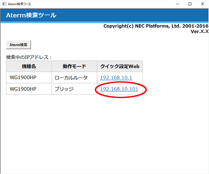Click the Ver.X.X version text
Image resolution: width=209 pixels, height=174 pixels.
click(199, 31)
